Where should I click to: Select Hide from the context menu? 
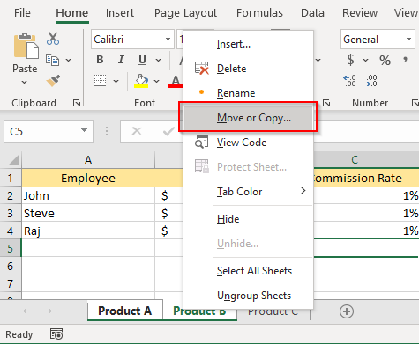pyautogui.click(x=228, y=219)
